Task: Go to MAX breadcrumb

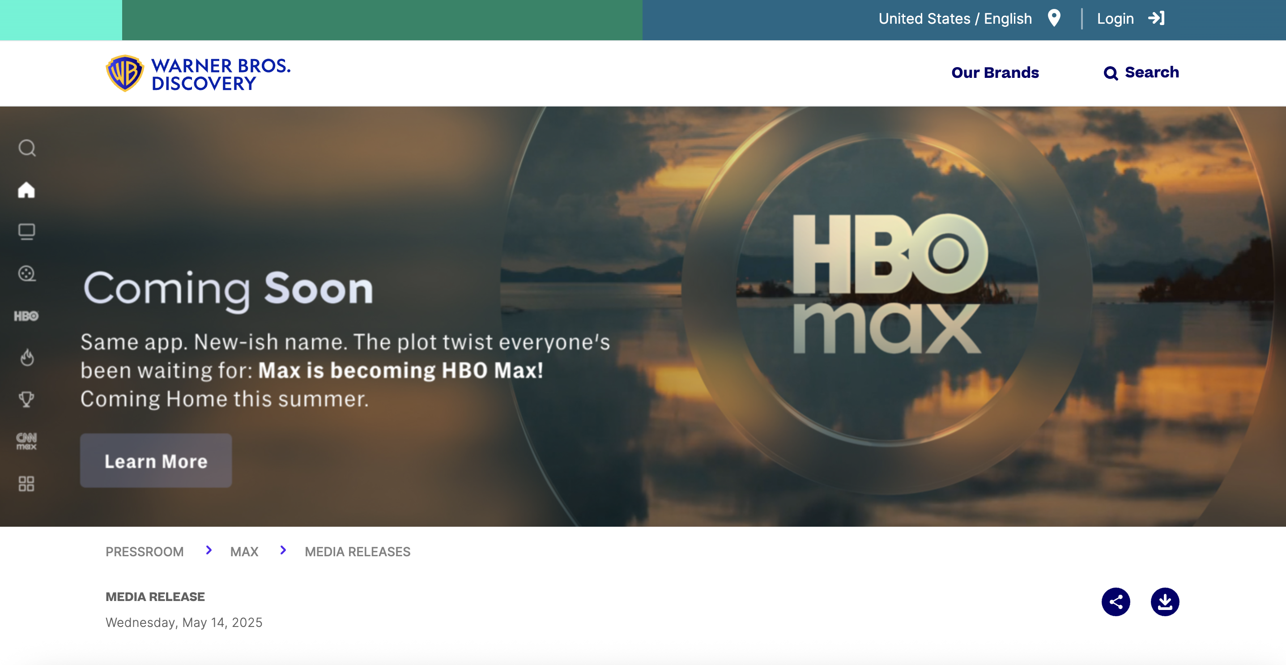Action: tap(244, 552)
